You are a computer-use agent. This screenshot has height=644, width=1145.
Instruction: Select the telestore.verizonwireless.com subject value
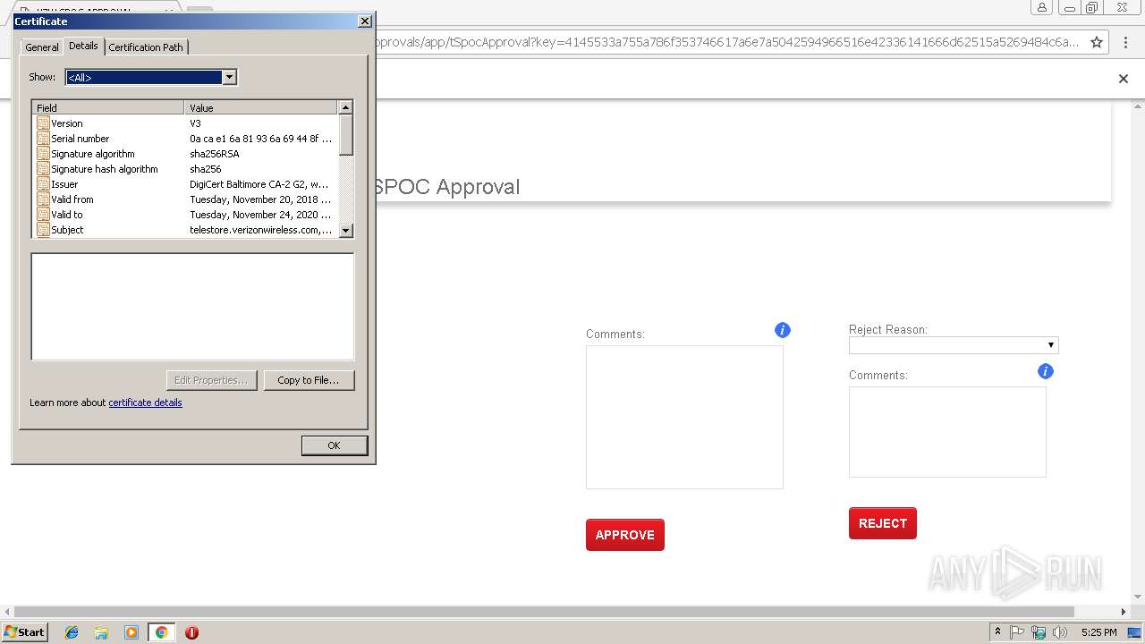(x=260, y=230)
